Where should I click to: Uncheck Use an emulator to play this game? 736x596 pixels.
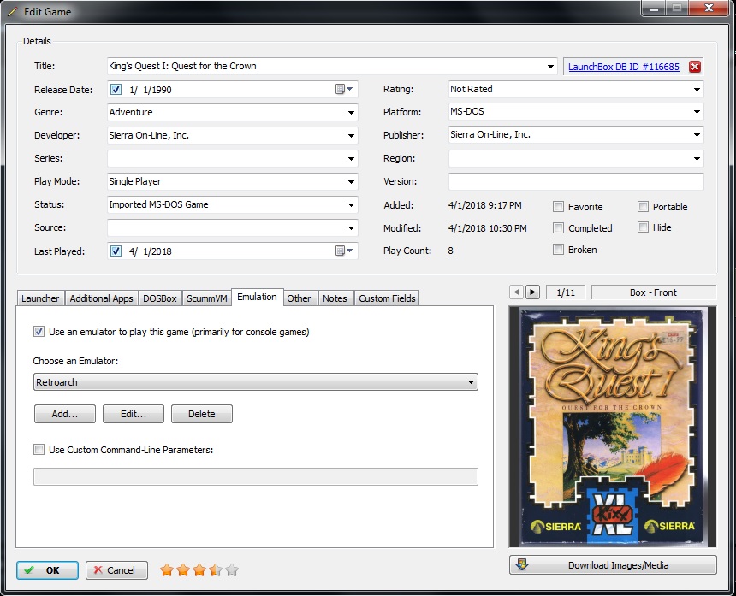pyautogui.click(x=39, y=332)
